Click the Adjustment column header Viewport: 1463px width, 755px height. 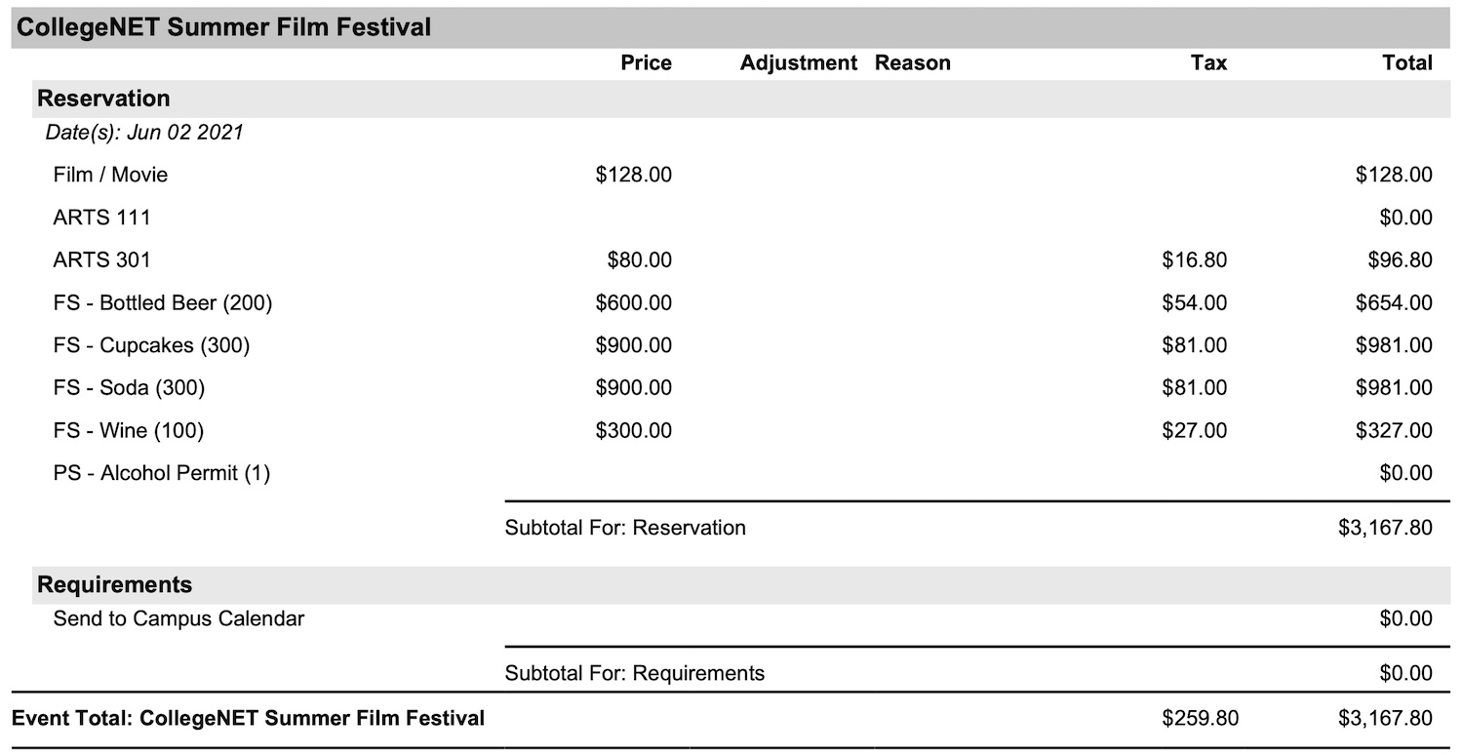coord(798,63)
